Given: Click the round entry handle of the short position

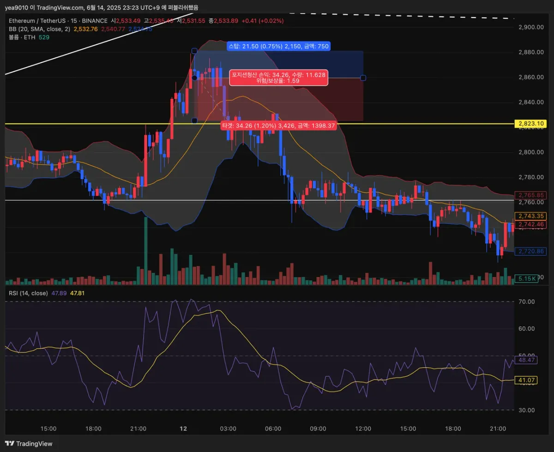Looking at the screenshot, I should point(194,78).
